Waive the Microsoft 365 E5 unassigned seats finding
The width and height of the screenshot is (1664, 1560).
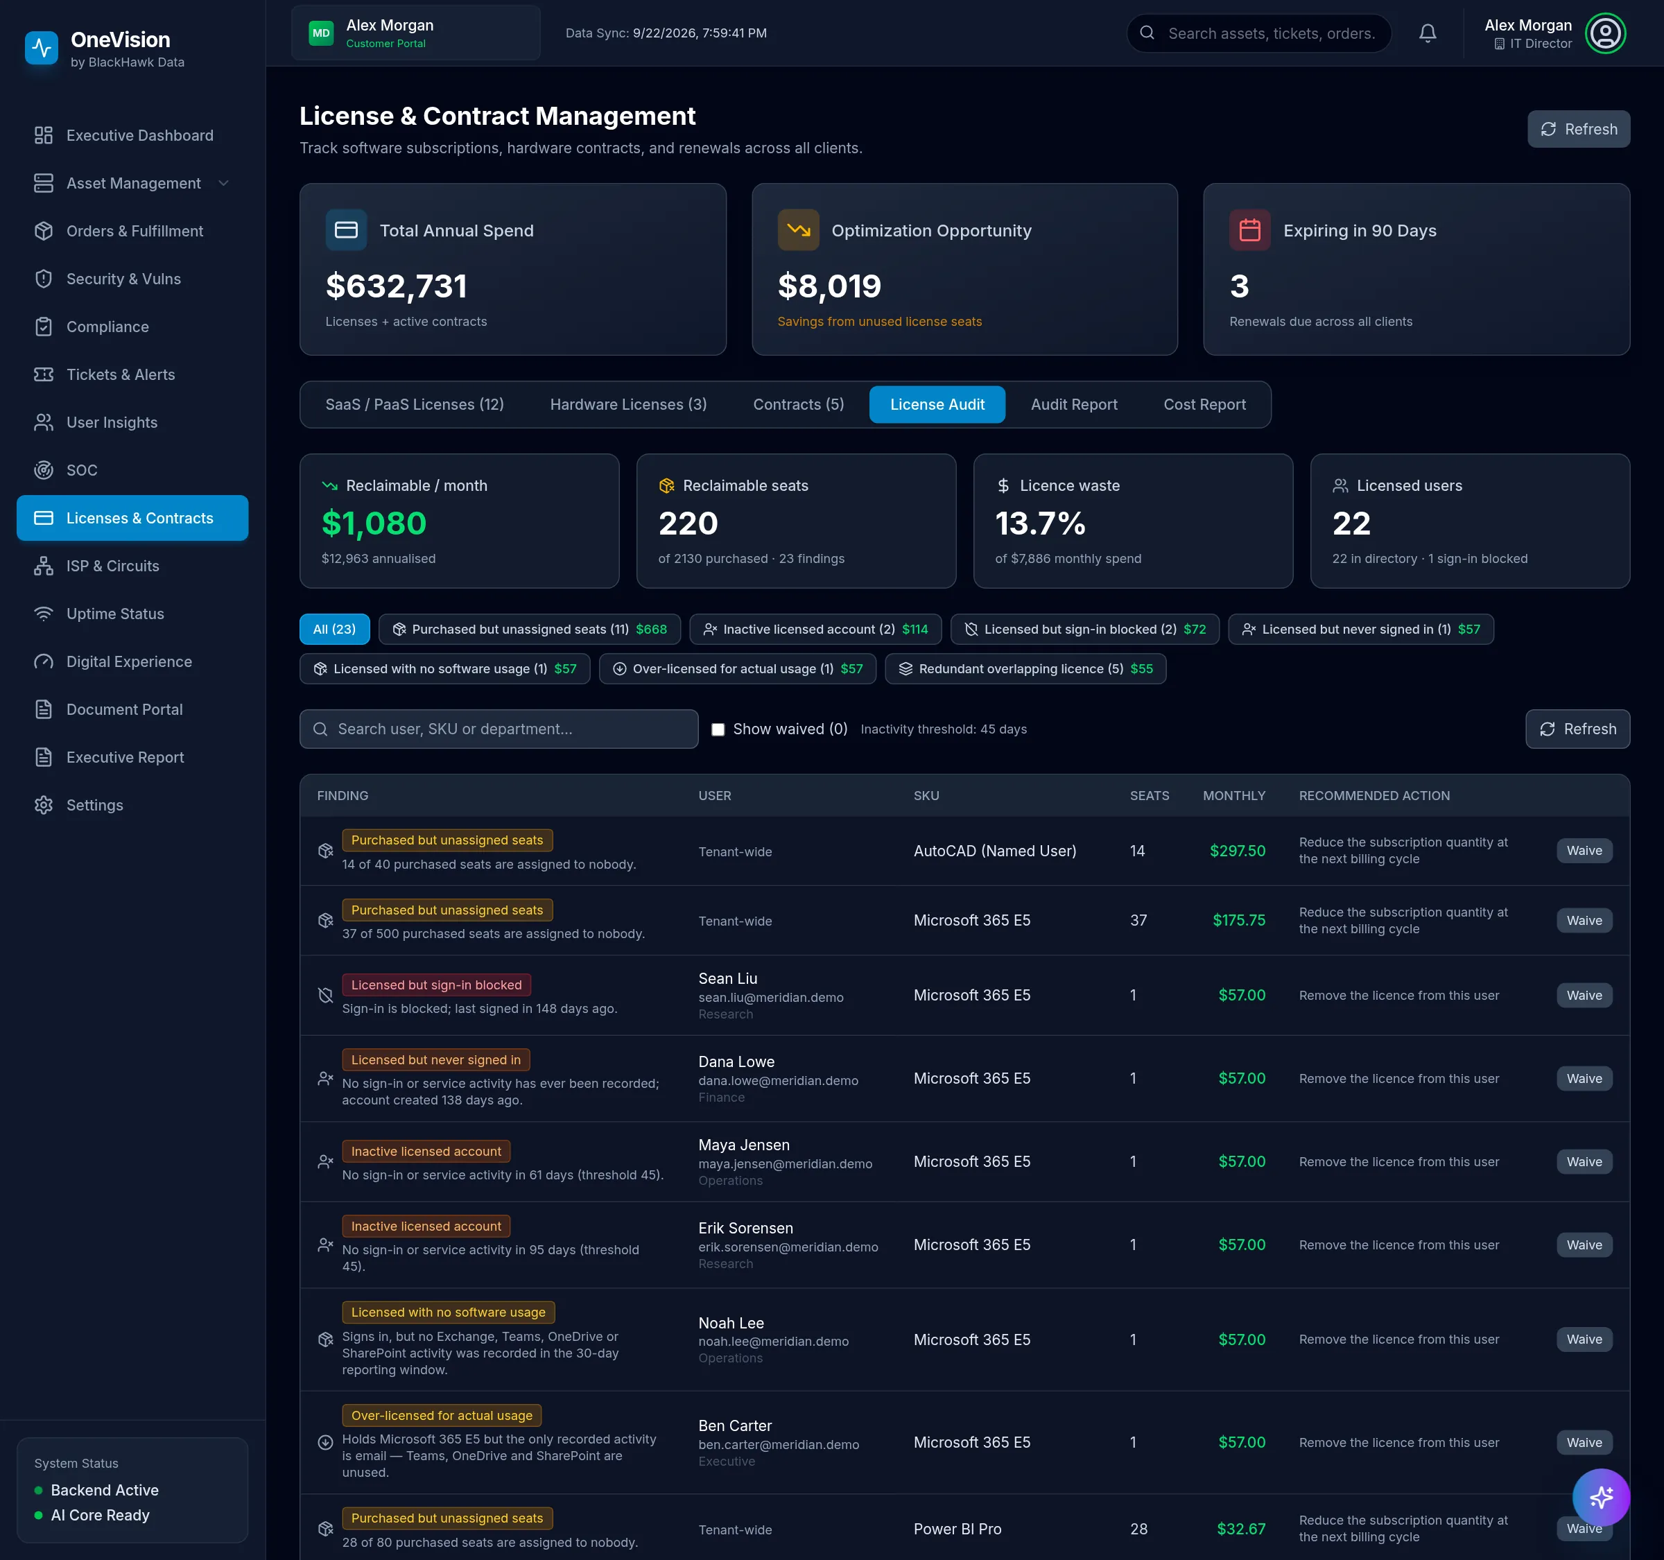pos(1584,921)
